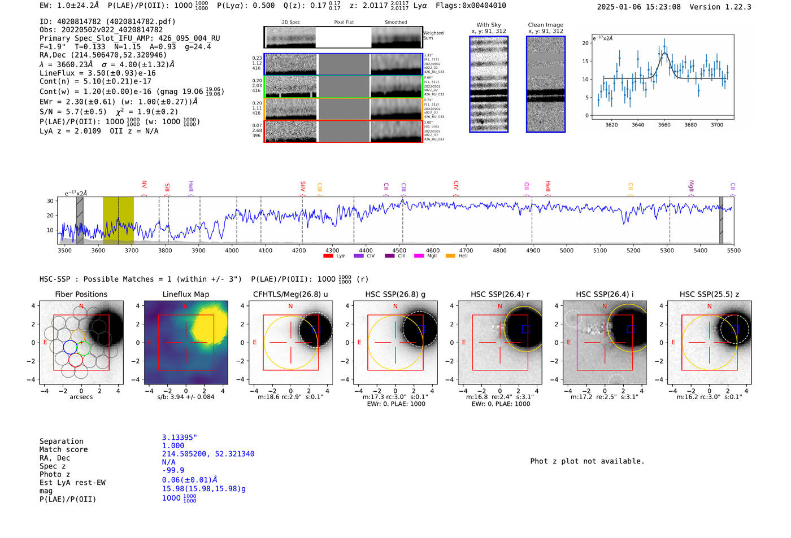
Task: Click the blue-bordered 2D spectrum row
Action: (343, 64)
